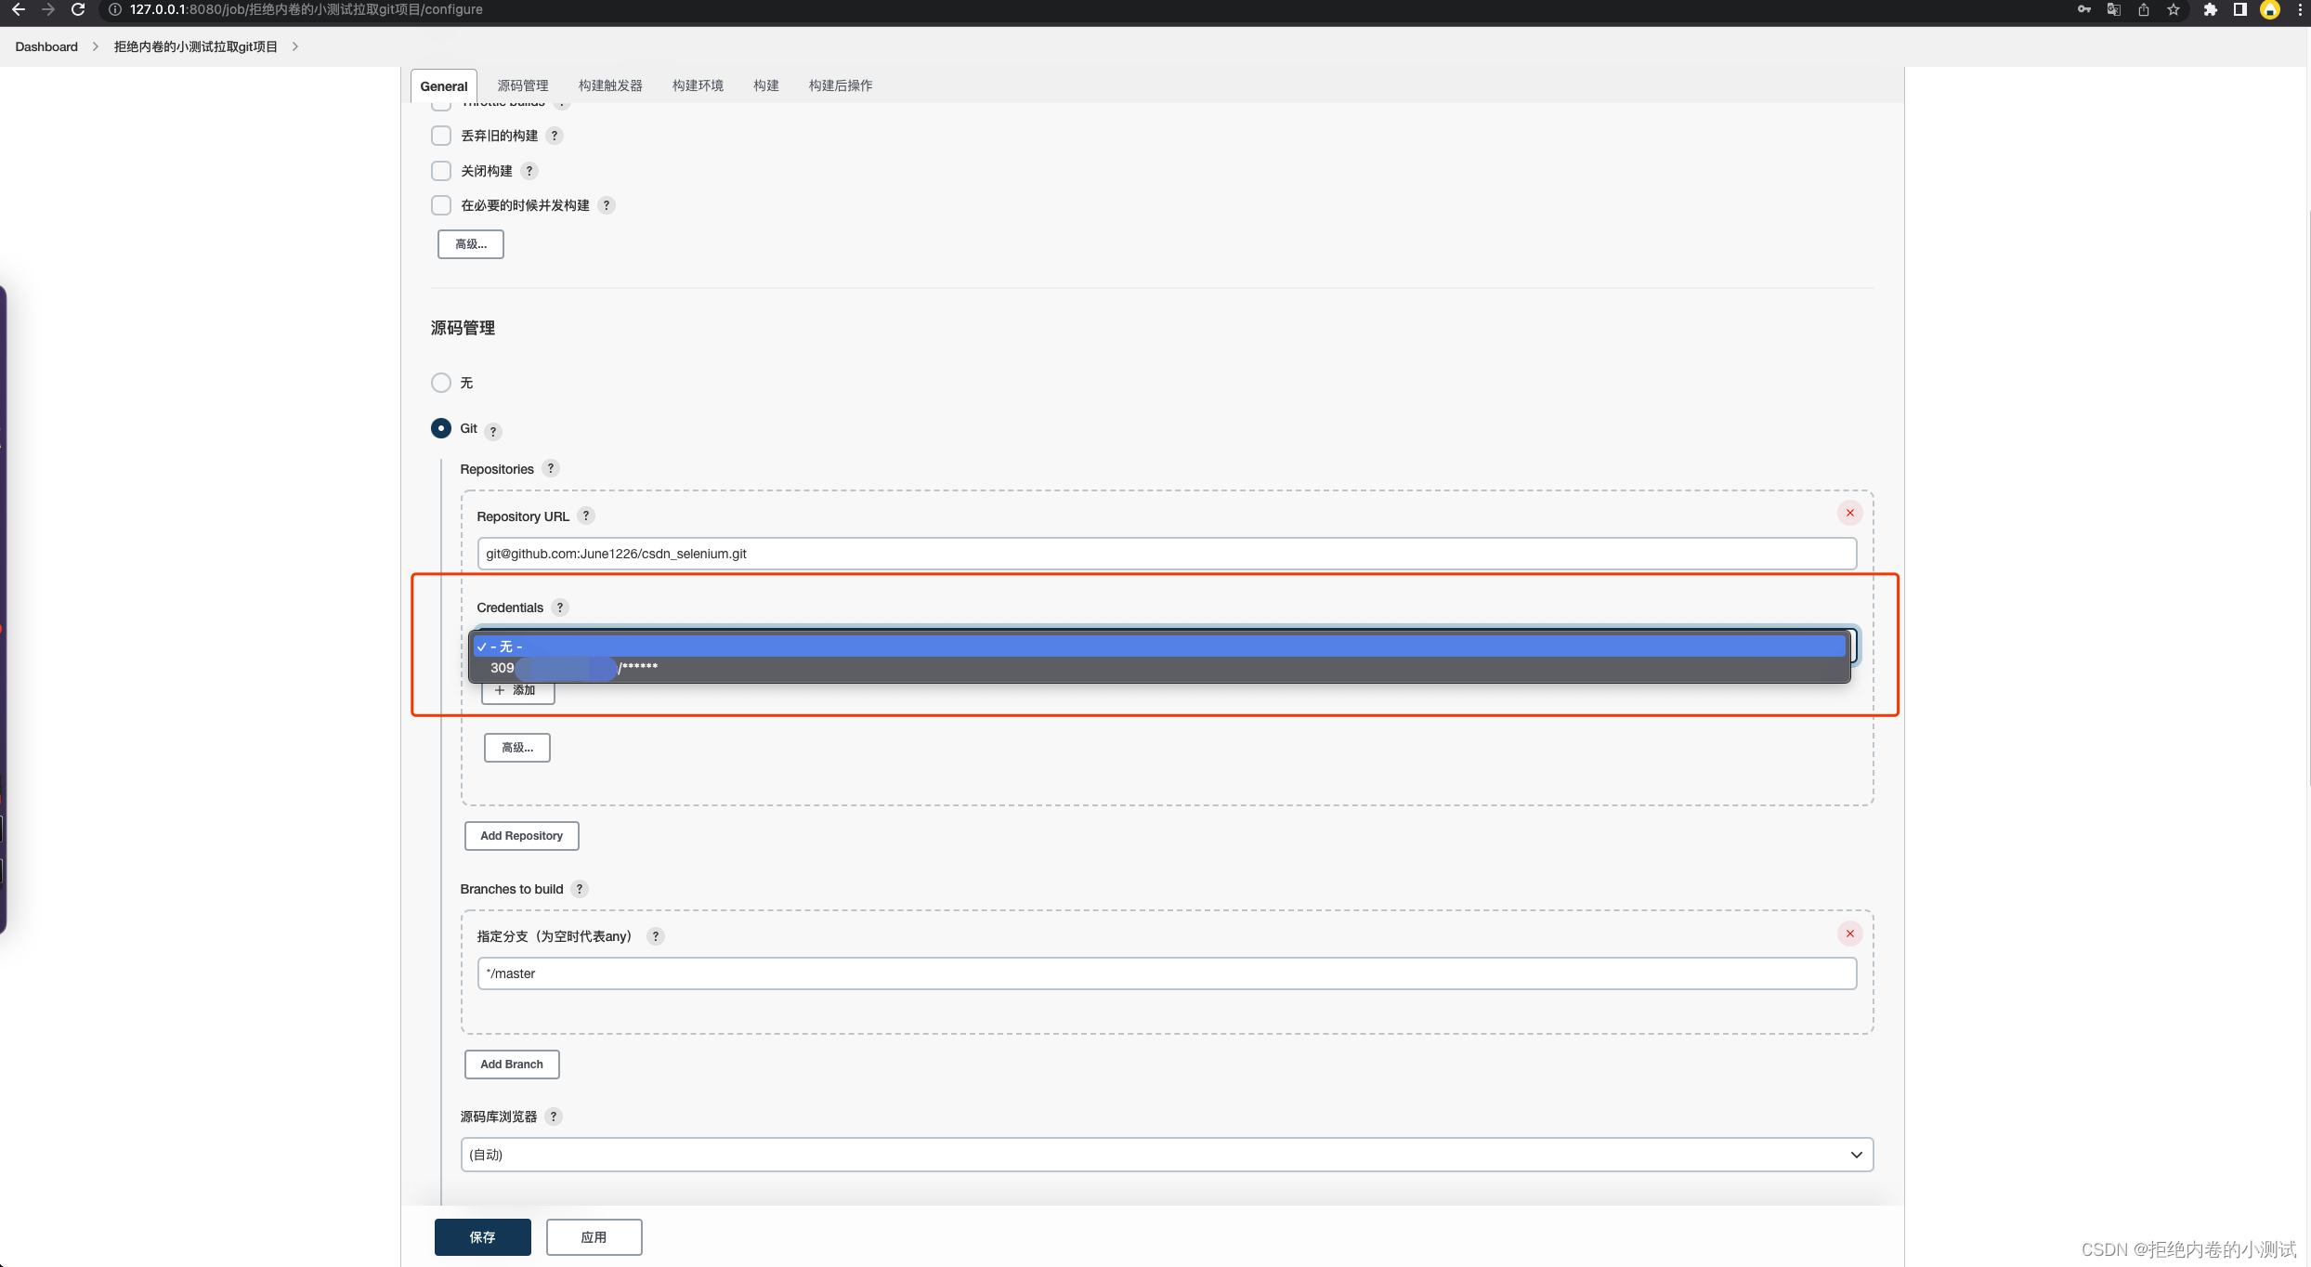Click the '?' help icon for Repositories
The image size is (2311, 1267).
point(552,468)
